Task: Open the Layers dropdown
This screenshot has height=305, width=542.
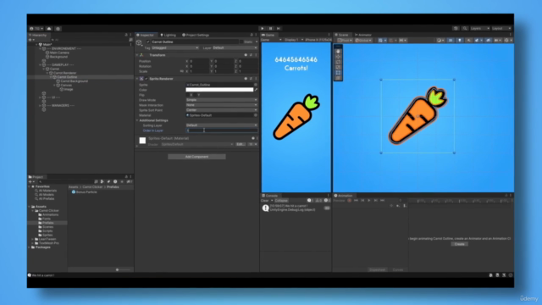Action: point(480,28)
